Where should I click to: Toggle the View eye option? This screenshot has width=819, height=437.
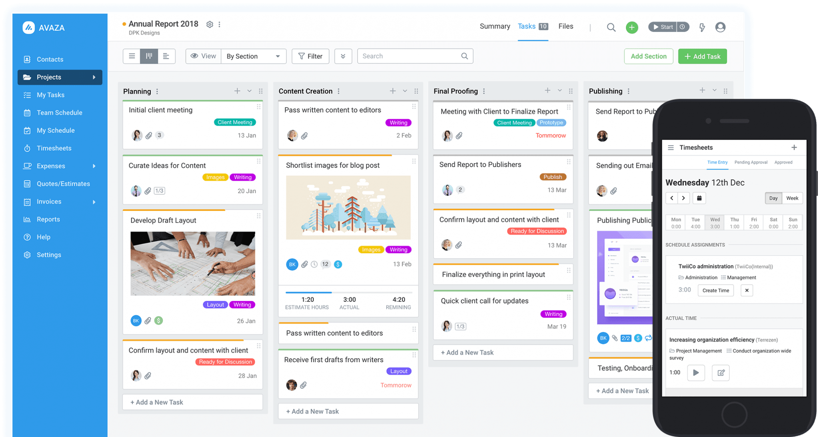(x=203, y=56)
